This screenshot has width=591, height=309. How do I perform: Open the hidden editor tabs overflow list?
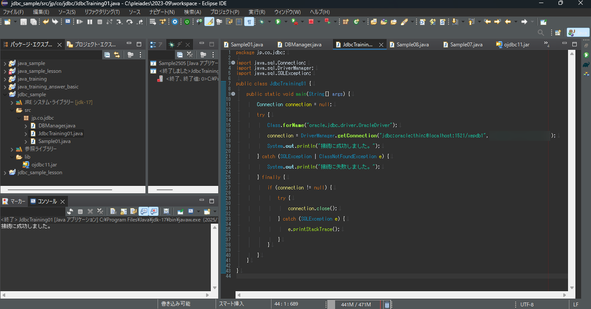point(547,44)
